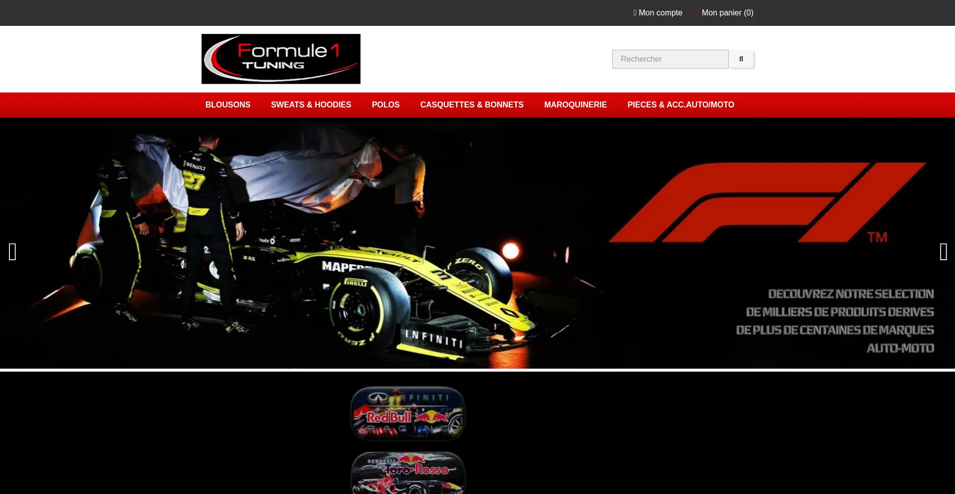The height and width of the screenshot is (494, 955).
Task: Open PIECES & ACC.AUTO/MOTO category
Action: point(680,105)
